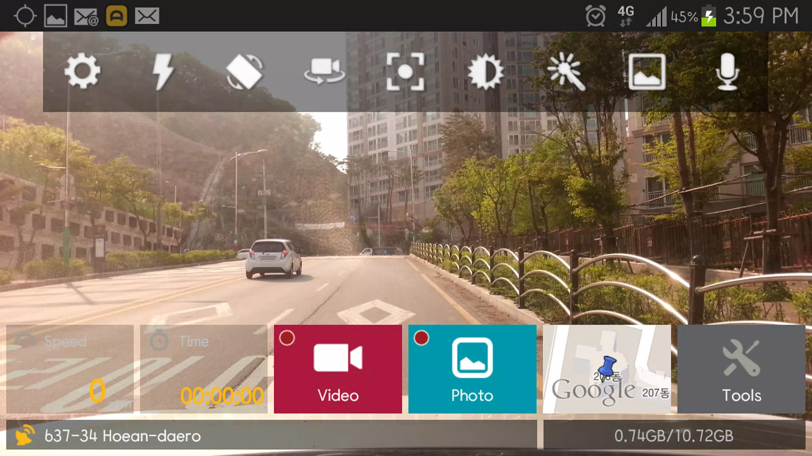Image resolution: width=812 pixels, height=456 pixels.
Task: Tap the 3:59 PM clock
Action: (761, 16)
